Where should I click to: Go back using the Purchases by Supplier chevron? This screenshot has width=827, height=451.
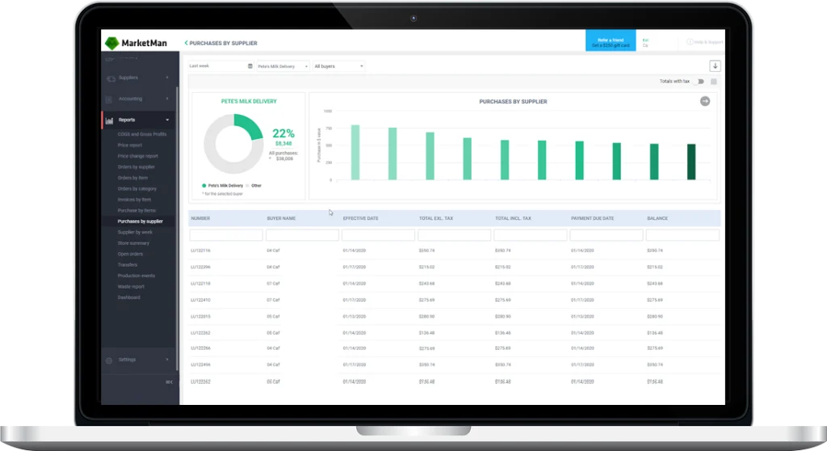coord(186,43)
